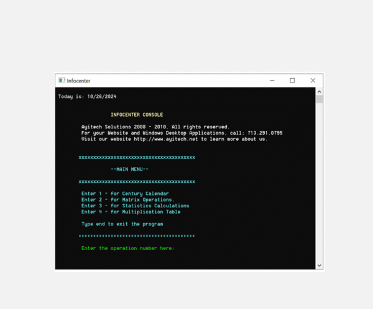Image resolution: width=373 pixels, height=309 pixels.
Task: Click the empty vertical scrollbar track
Action: 320,186
